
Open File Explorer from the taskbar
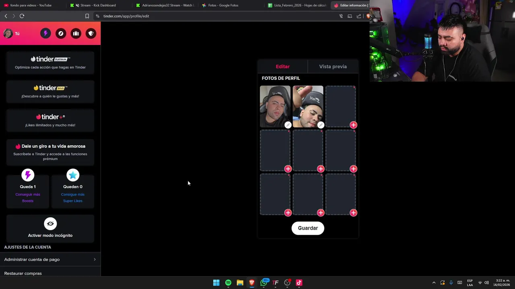(x=240, y=283)
